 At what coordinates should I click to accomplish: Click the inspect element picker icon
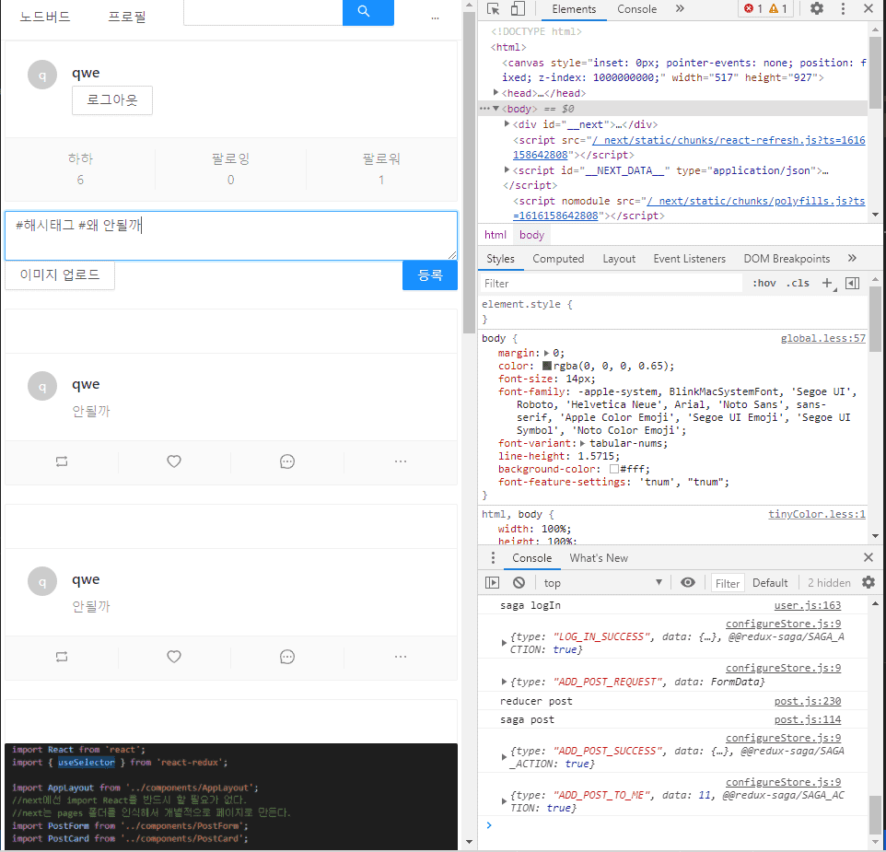(494, 9)
